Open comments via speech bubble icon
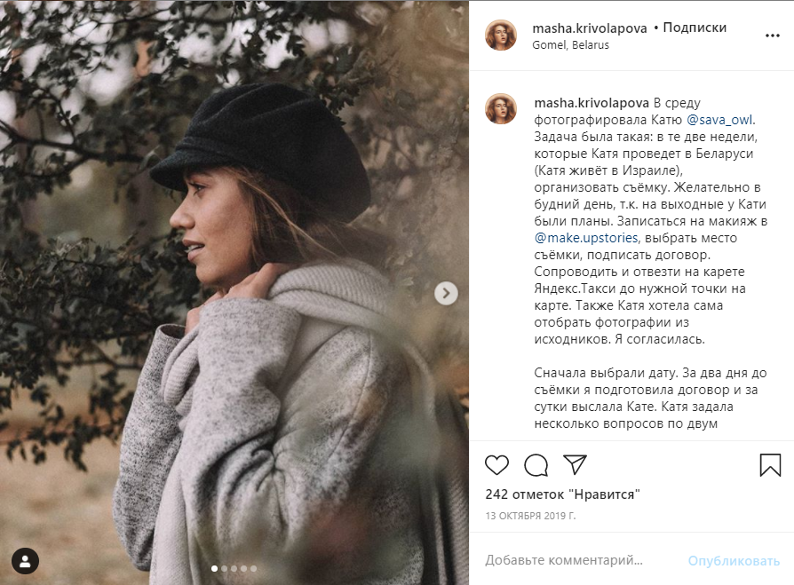794x585 pixels. pos(536,465)
